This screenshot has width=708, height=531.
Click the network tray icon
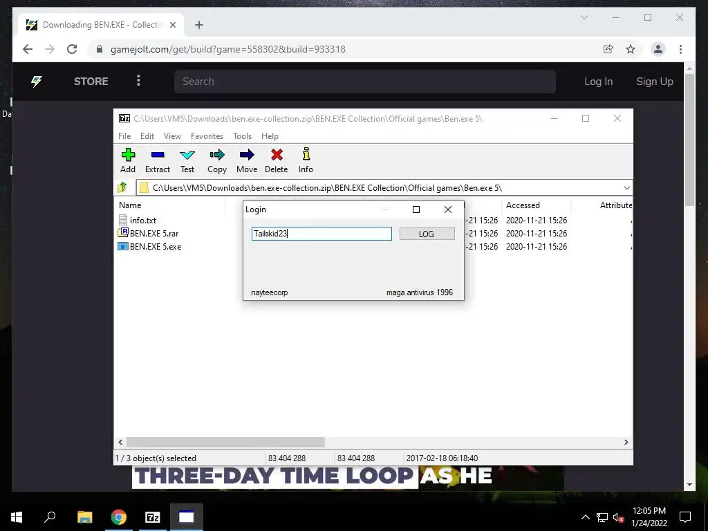click(602, 517)
